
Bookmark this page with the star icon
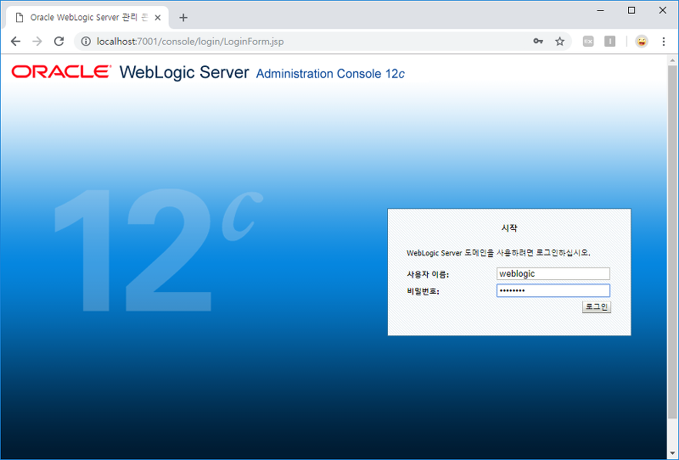click(x=559, y=41)
